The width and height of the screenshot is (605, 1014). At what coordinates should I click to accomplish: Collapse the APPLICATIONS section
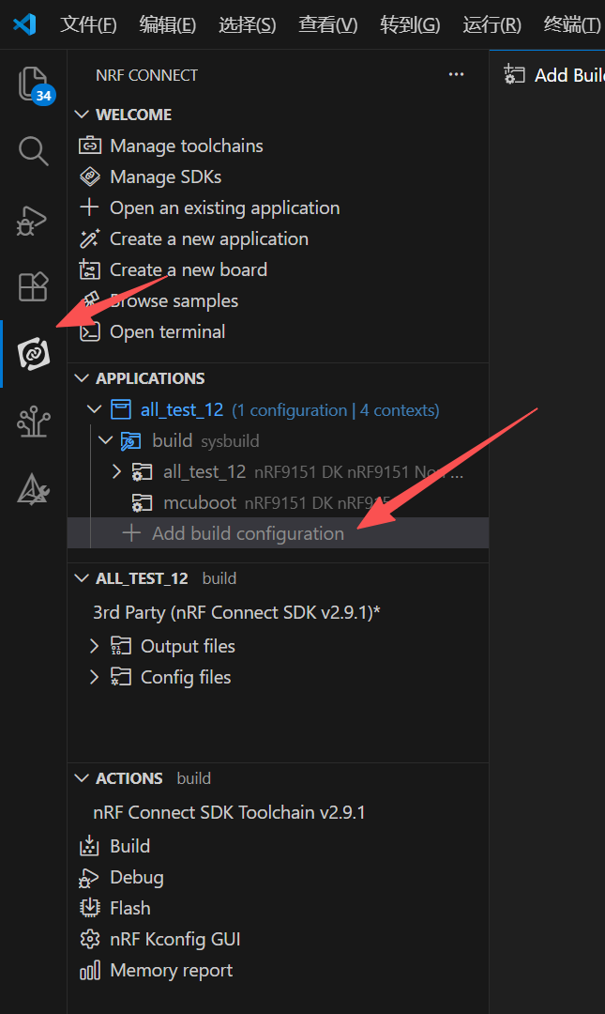tap(82, 378)
